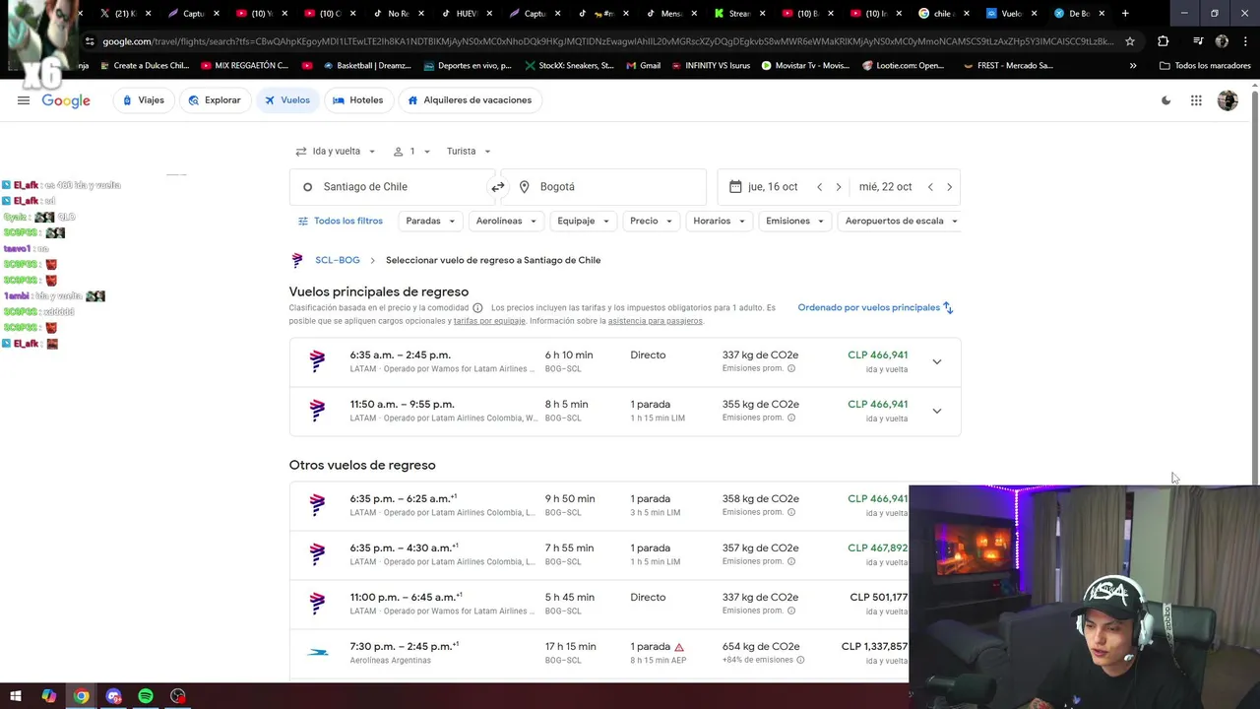Screen dimensions: 1260x709
Task: Open 'tarifas por equipaje' link
Action: (489, 321)
